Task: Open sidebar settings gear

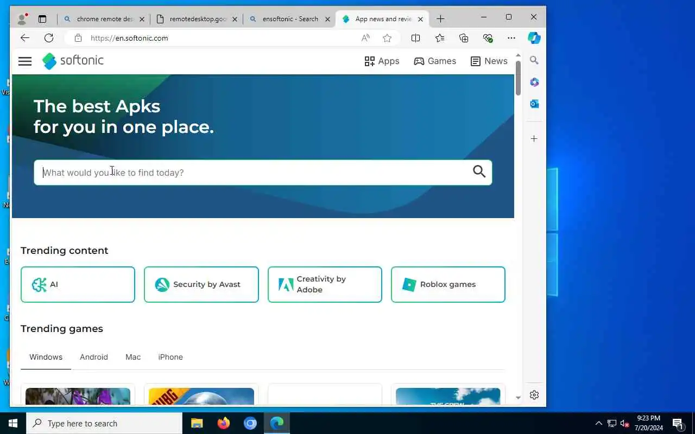Action: pos(534,395)
